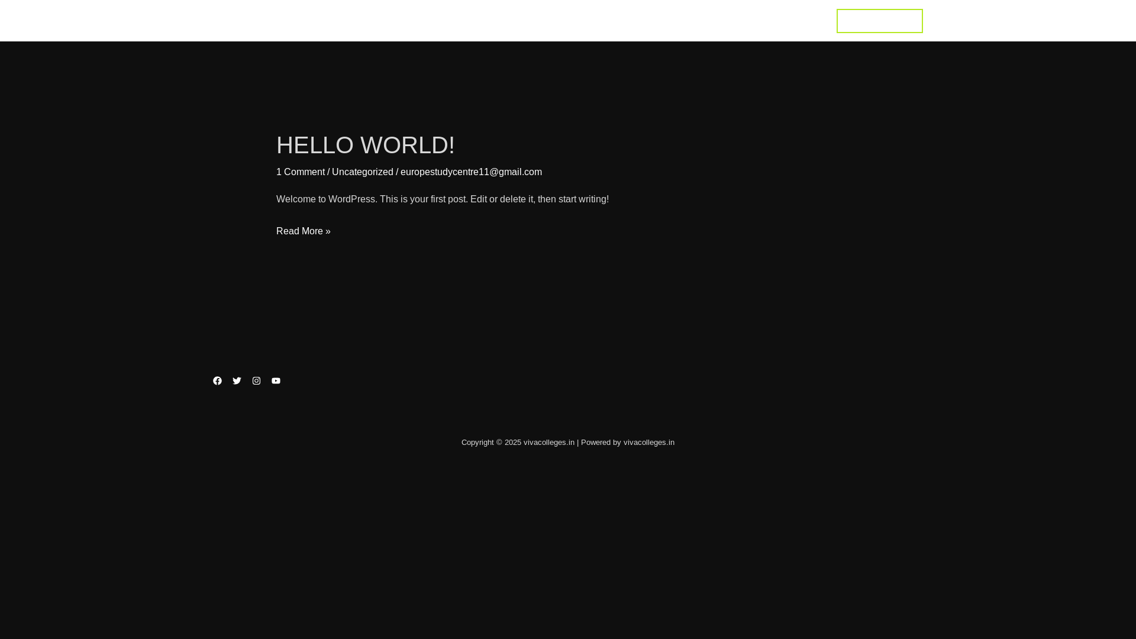The image size is (1136, 639).
Task: Click the green-outlined header button
Action: pyautogui.click(x=879, y=21)
